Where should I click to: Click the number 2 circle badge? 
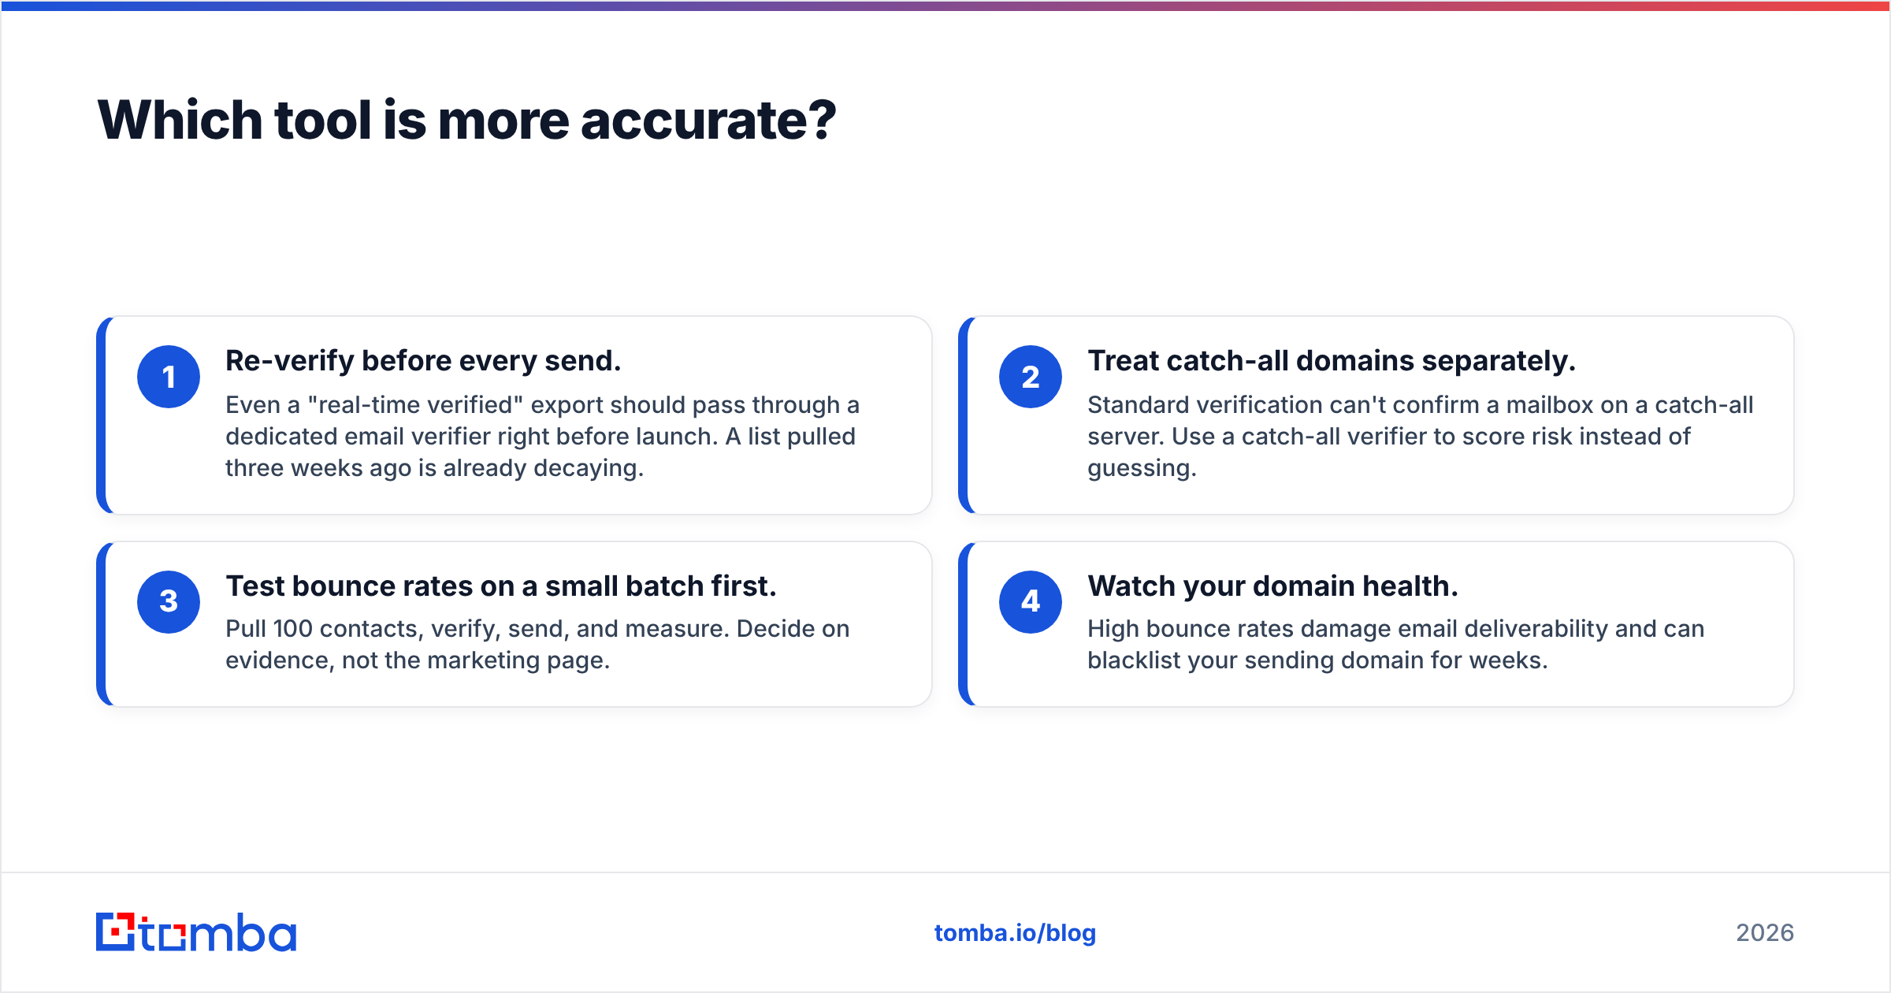[1031, 377]
